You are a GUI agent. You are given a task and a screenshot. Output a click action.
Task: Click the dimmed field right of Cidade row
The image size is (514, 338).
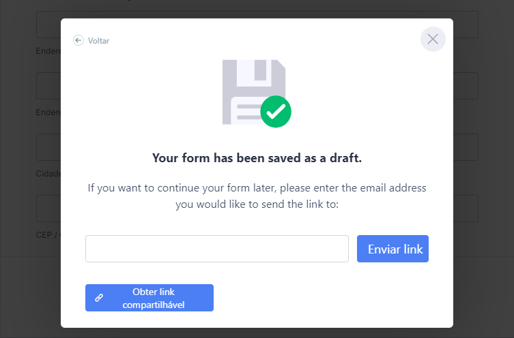(x=466, y=147)
